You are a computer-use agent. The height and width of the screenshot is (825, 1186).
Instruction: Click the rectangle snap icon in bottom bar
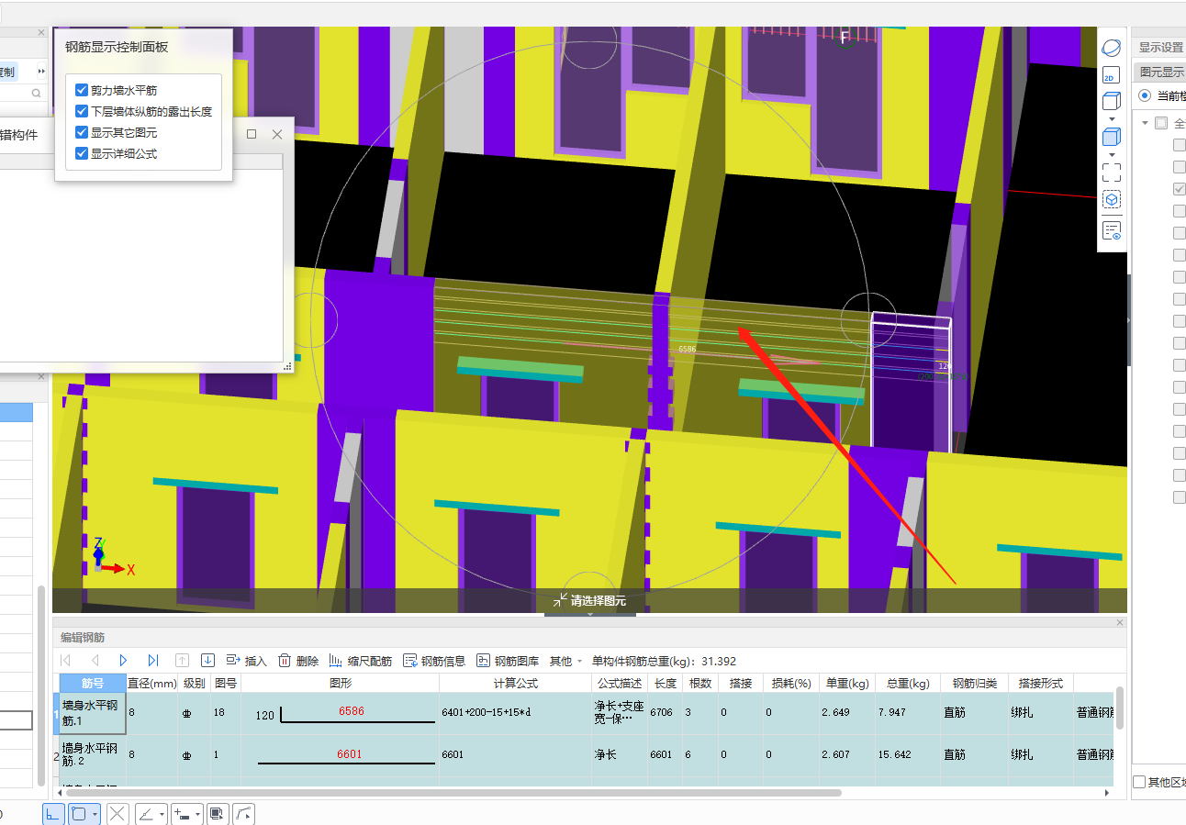click(x=79, y=813)
